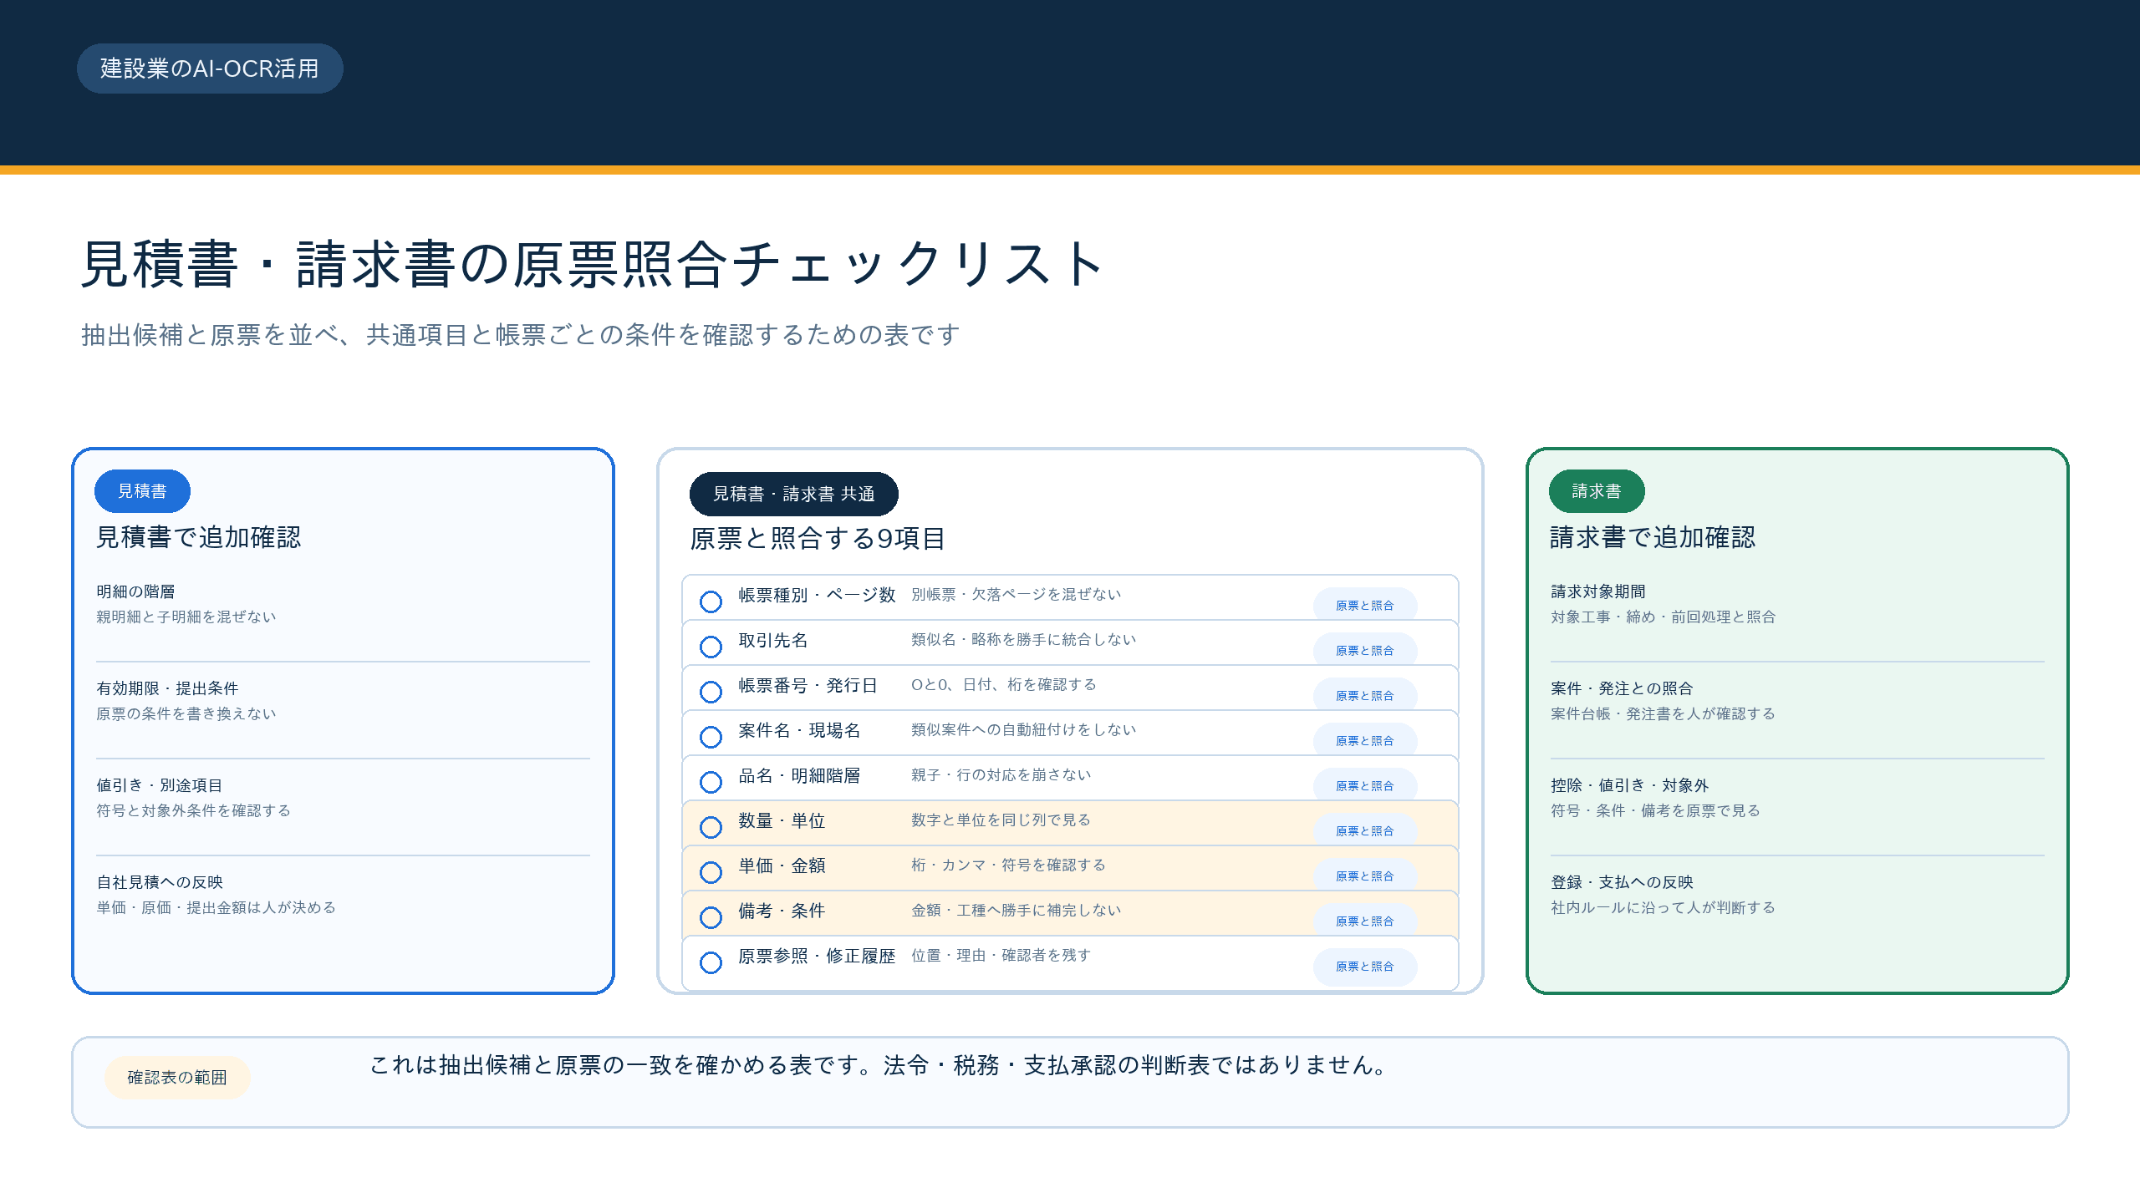Screen dimensions: 2140x1203
Task: Tick the circle for 単価・金額
Action: point(711,872)
